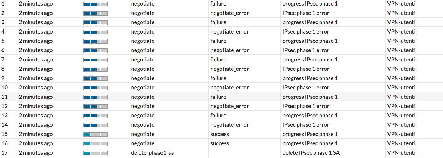Click the severity level bar in row 8

point(95,69)
